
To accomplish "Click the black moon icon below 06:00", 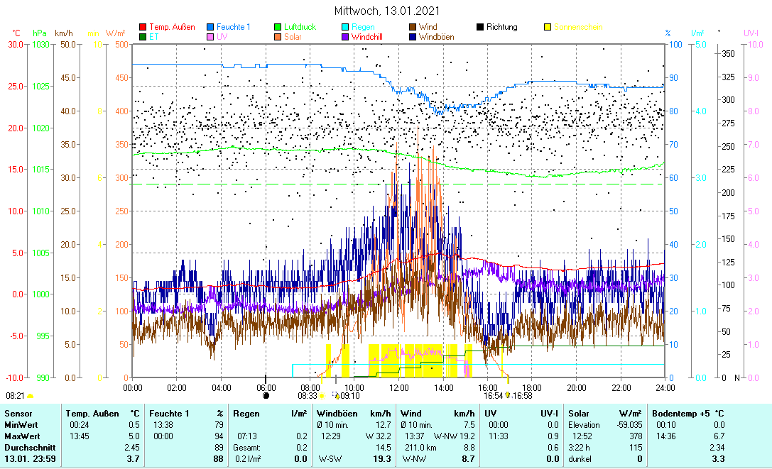I will 266,396.
